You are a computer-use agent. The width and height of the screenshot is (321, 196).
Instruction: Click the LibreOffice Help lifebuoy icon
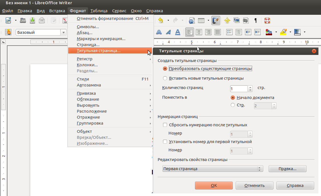tap(267, 20)
